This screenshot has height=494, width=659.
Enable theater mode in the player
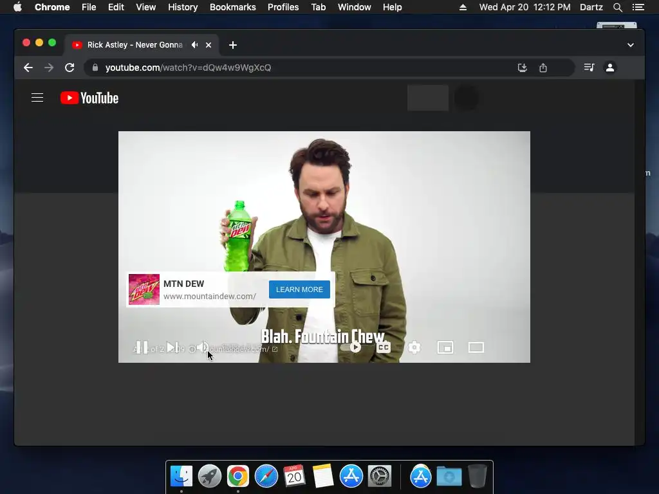[476, 347]
